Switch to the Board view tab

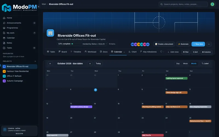(x=63, y=52)
